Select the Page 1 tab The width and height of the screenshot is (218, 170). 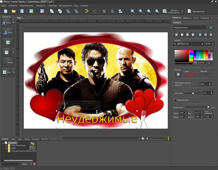[x=20, y=18]
